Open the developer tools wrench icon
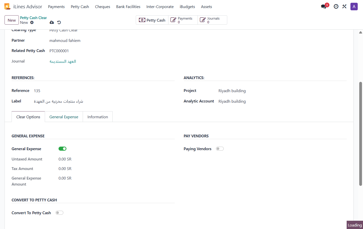Image resolution: width=363 pixels, height=229 pixels. coord(344,7)
